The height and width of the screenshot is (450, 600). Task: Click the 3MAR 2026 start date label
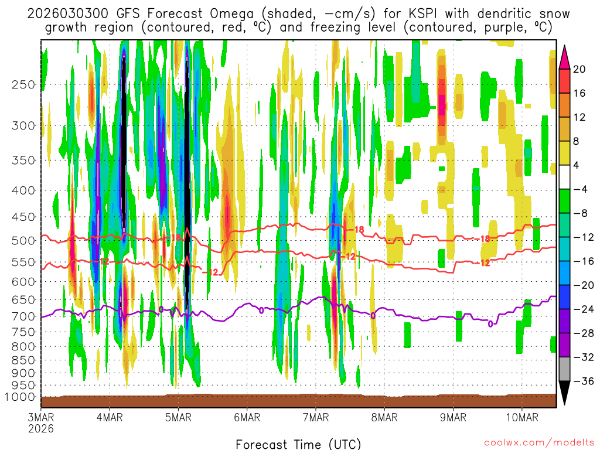pyautogui.click(x=41, y=422)
